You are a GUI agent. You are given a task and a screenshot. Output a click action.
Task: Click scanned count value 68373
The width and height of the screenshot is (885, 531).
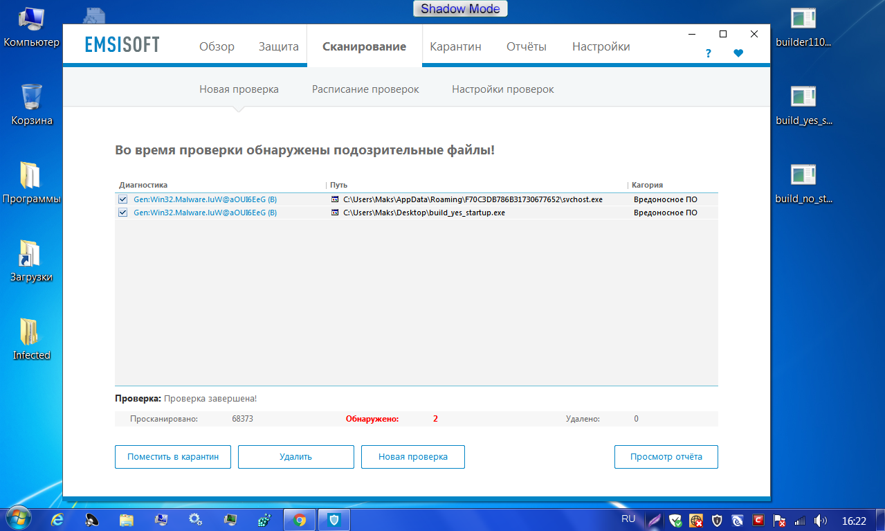242,419
